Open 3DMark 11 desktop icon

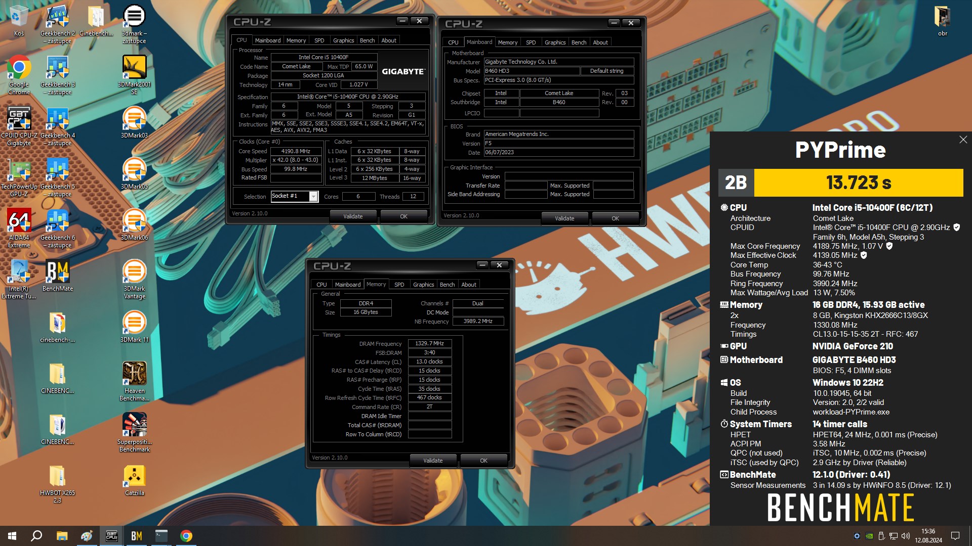coord(134,327)
